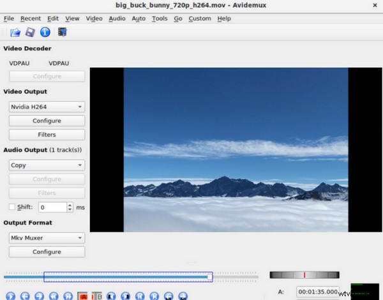
Task: Jump to next keyframe with fast-forward icon
Action: (x=68, y=296)
